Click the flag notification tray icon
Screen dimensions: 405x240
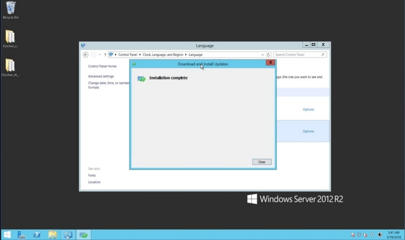pyautogui.click(x=353, y=234)
